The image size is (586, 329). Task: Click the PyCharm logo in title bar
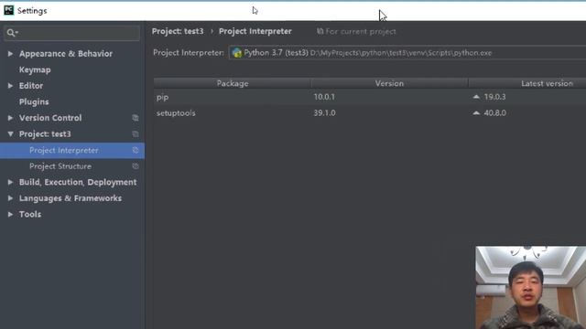coord(8,10)
